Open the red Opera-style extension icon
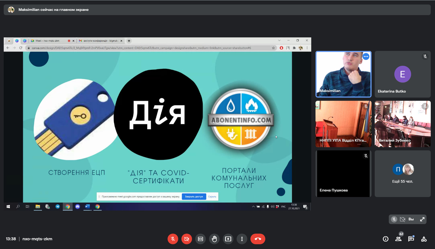 pyautogui.click(x=282, y=48)
